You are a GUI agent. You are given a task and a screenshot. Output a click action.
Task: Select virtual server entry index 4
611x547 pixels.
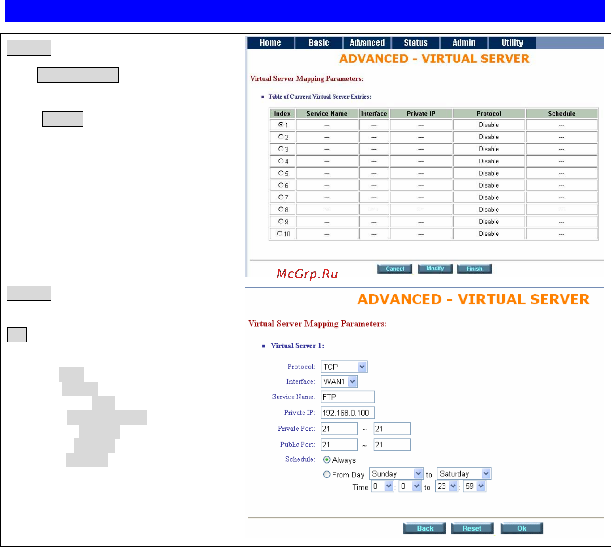point(281,161)
